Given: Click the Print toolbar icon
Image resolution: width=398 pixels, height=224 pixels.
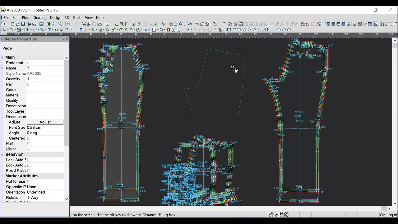Looking at the screenshot, I should coord(29,24).
